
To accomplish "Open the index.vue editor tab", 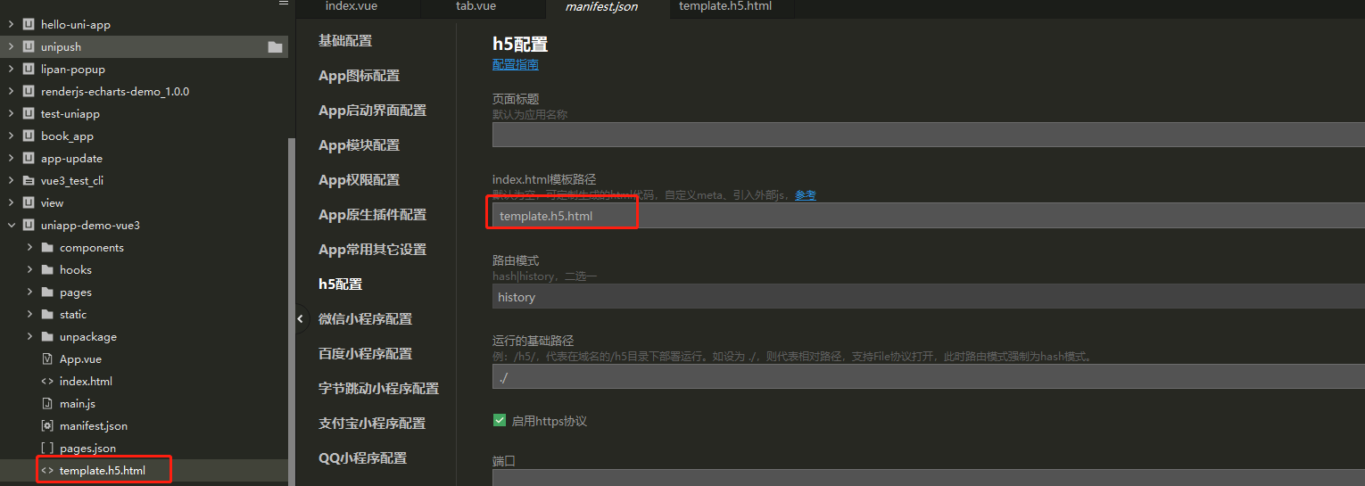I will (350, 6).
